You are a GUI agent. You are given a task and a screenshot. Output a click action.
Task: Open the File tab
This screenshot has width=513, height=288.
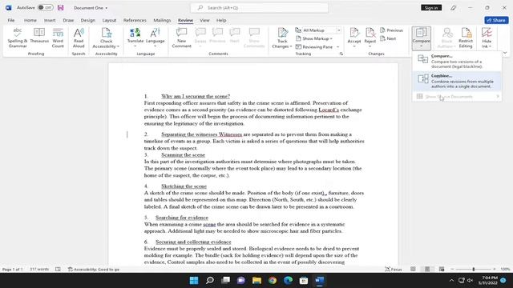(x=11, y=20)
